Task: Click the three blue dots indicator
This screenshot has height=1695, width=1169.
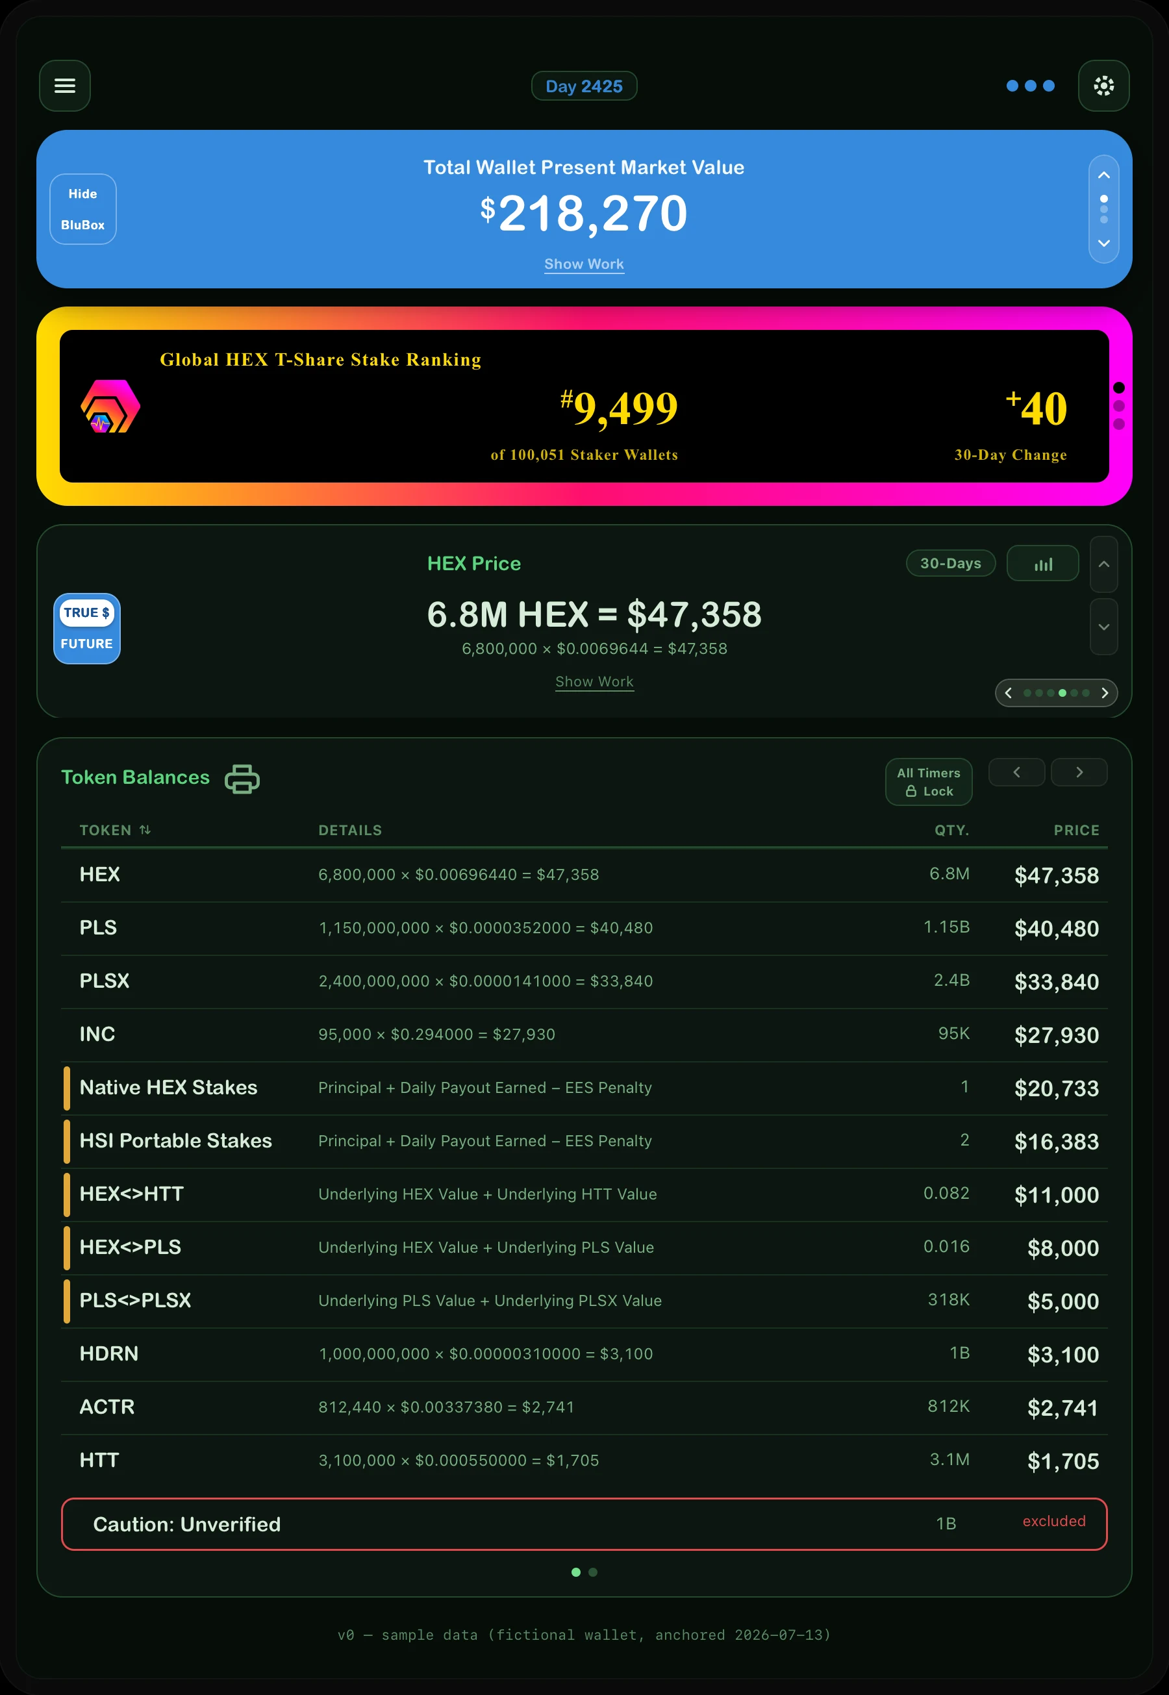Action: [x=1030, y=86]
